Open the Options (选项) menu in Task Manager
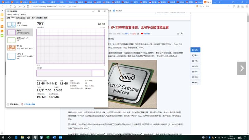The width and height of the screenshot is (249, 140). [x=16, y=14]
